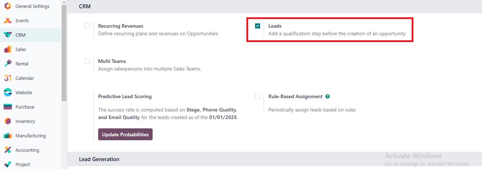Select the CRM handshake icon
Image resolution: width=482 pixels, height=169 pixels.
pyautogui.click(x=8, y=35)
